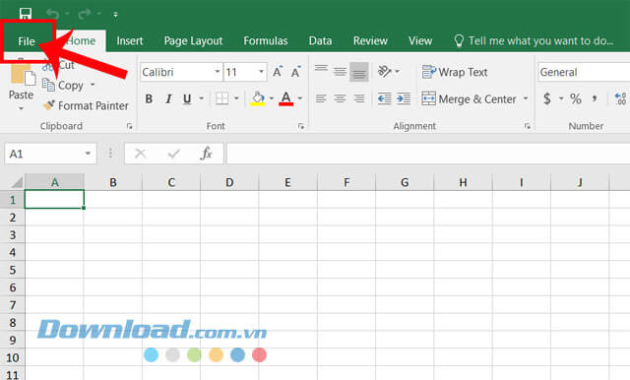Toggle the Bottom Align icon
Image resolution: width=630 pixels, height=380 pixels.
(358, 72)
